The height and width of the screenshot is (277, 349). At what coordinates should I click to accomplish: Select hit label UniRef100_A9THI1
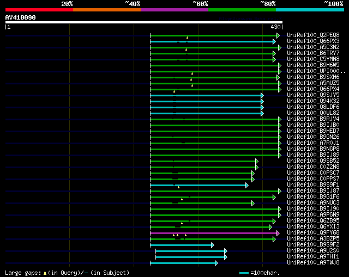point(313,257)
